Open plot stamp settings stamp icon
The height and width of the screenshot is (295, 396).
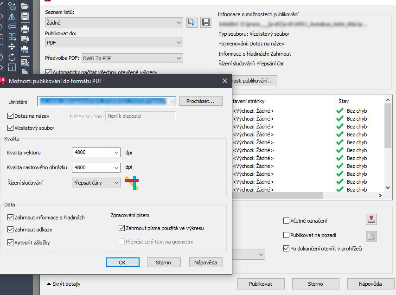(371, 219)
